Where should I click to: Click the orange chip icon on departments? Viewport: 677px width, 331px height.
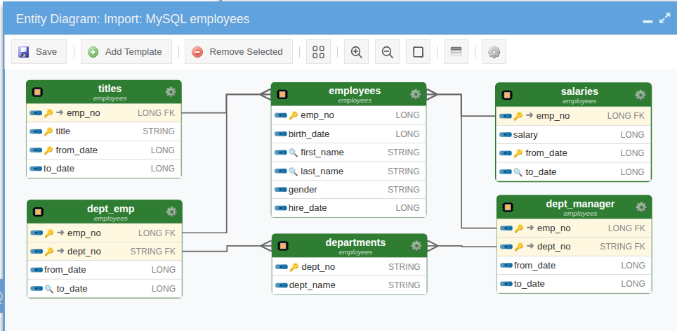(283, 246)
